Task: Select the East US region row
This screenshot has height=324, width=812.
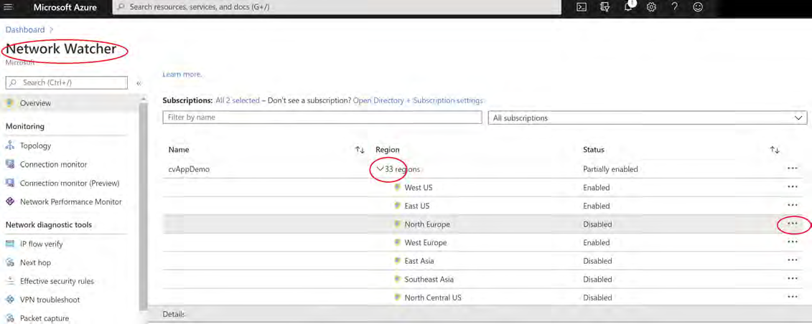Action: 483,206
